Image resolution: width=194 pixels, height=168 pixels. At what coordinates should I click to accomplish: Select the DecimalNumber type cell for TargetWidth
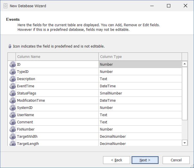coord(140,137)
